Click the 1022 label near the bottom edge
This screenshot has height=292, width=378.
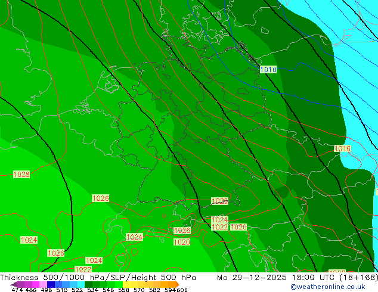83,269
